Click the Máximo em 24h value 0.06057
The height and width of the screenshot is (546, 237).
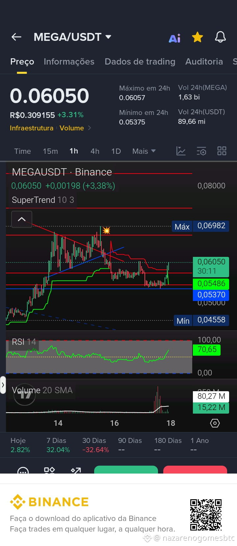point(132,98)
